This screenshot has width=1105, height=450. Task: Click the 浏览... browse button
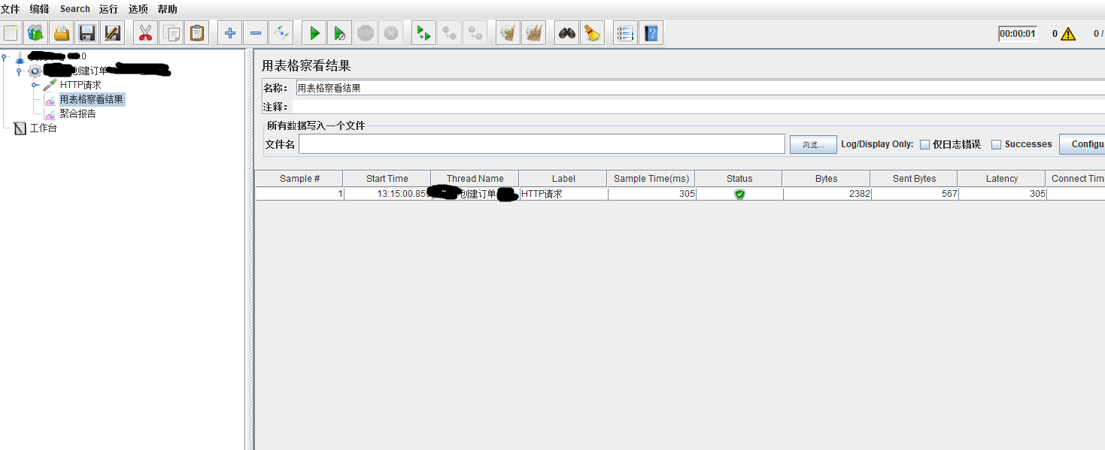point(813,144)
